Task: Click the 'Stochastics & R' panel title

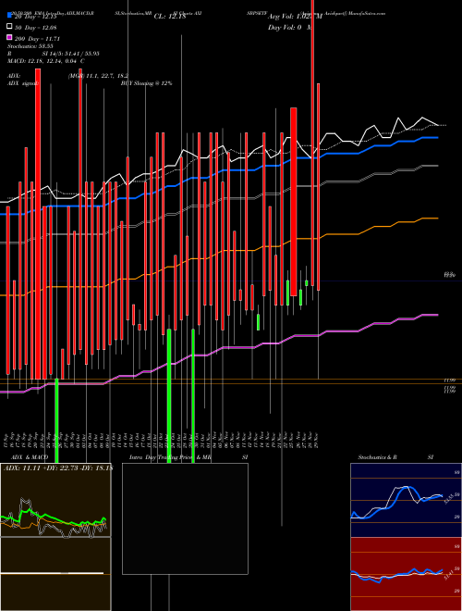Action: pos(377,457)
